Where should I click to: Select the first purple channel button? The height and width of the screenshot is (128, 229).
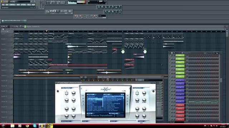(180, 80)
